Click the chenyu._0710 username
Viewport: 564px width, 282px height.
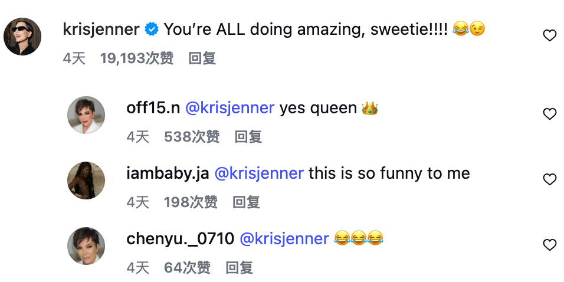click(x=180, y=239)
